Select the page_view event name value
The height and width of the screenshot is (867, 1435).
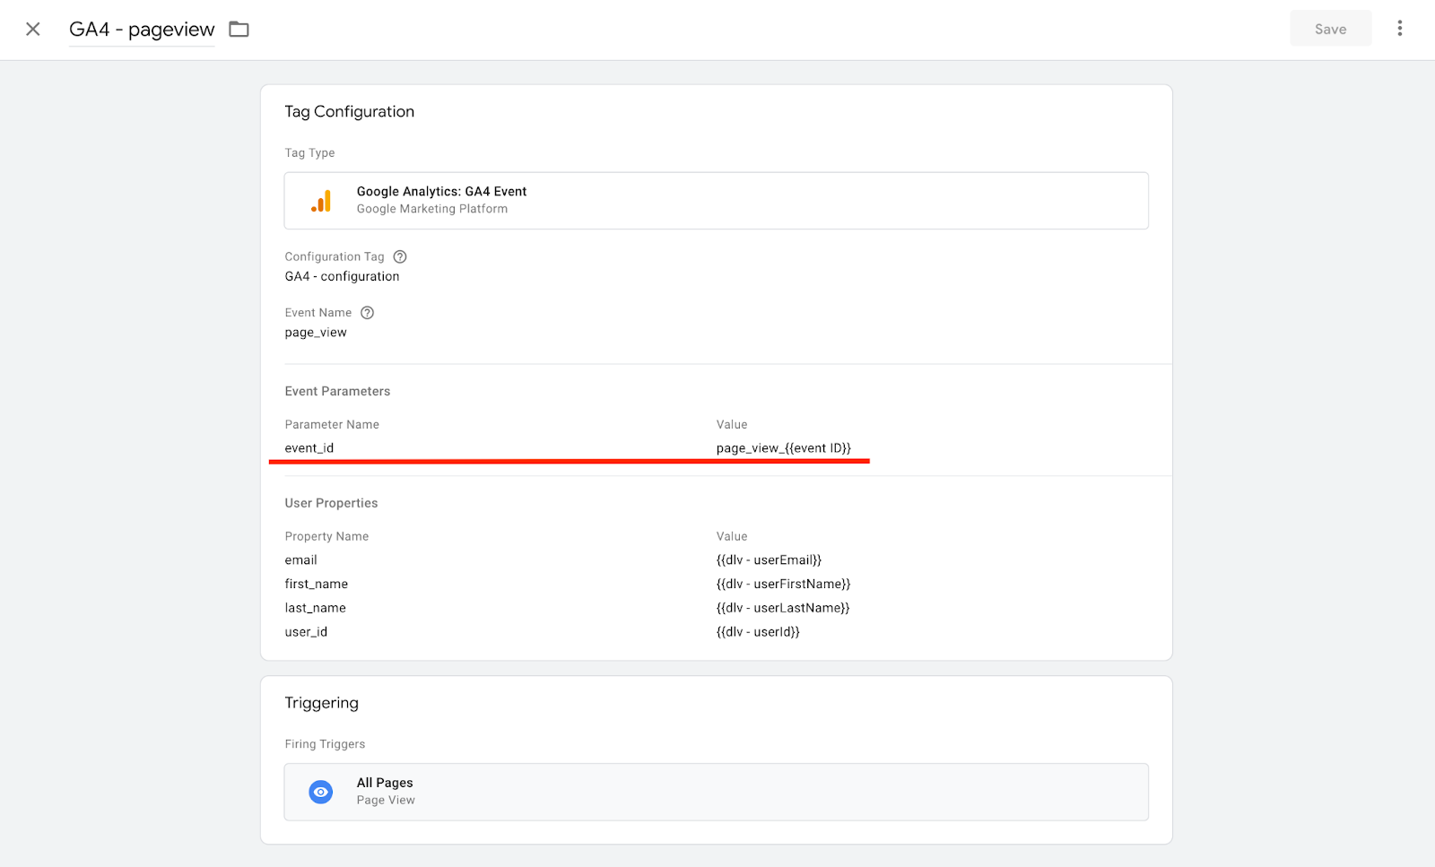click(x=316, y=332)
